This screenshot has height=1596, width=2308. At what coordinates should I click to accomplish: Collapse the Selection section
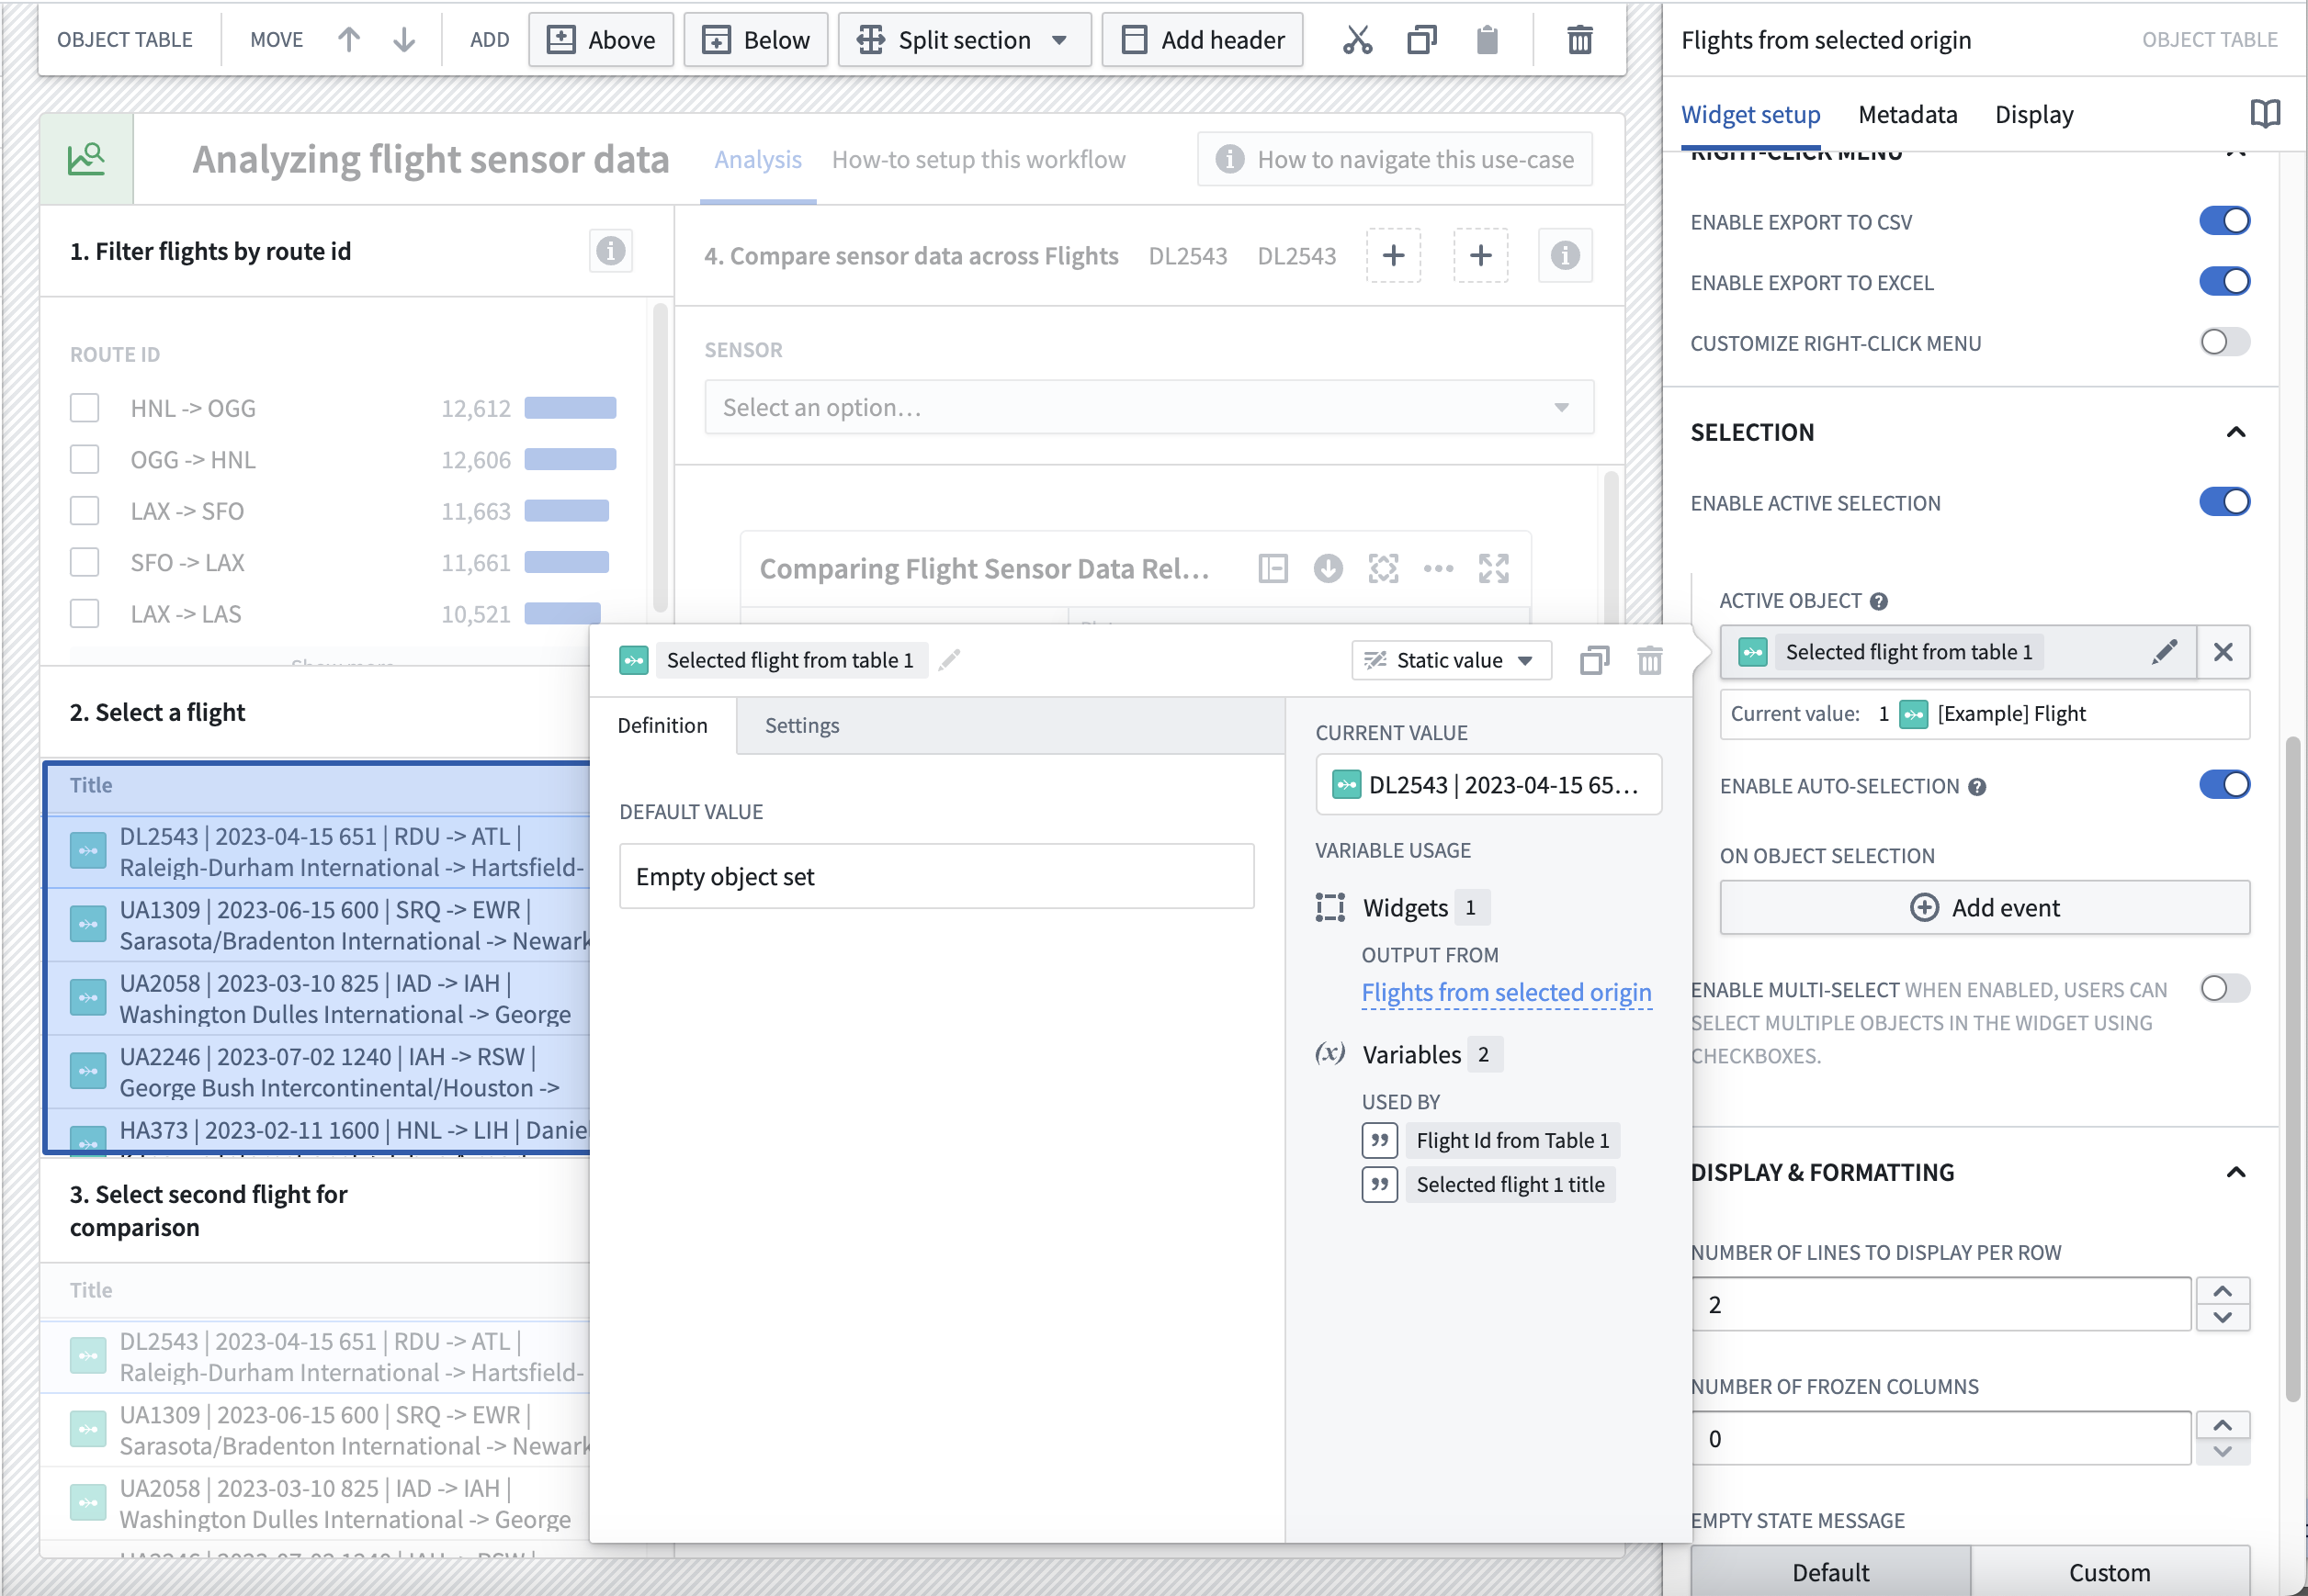(x=2236, y=432)
